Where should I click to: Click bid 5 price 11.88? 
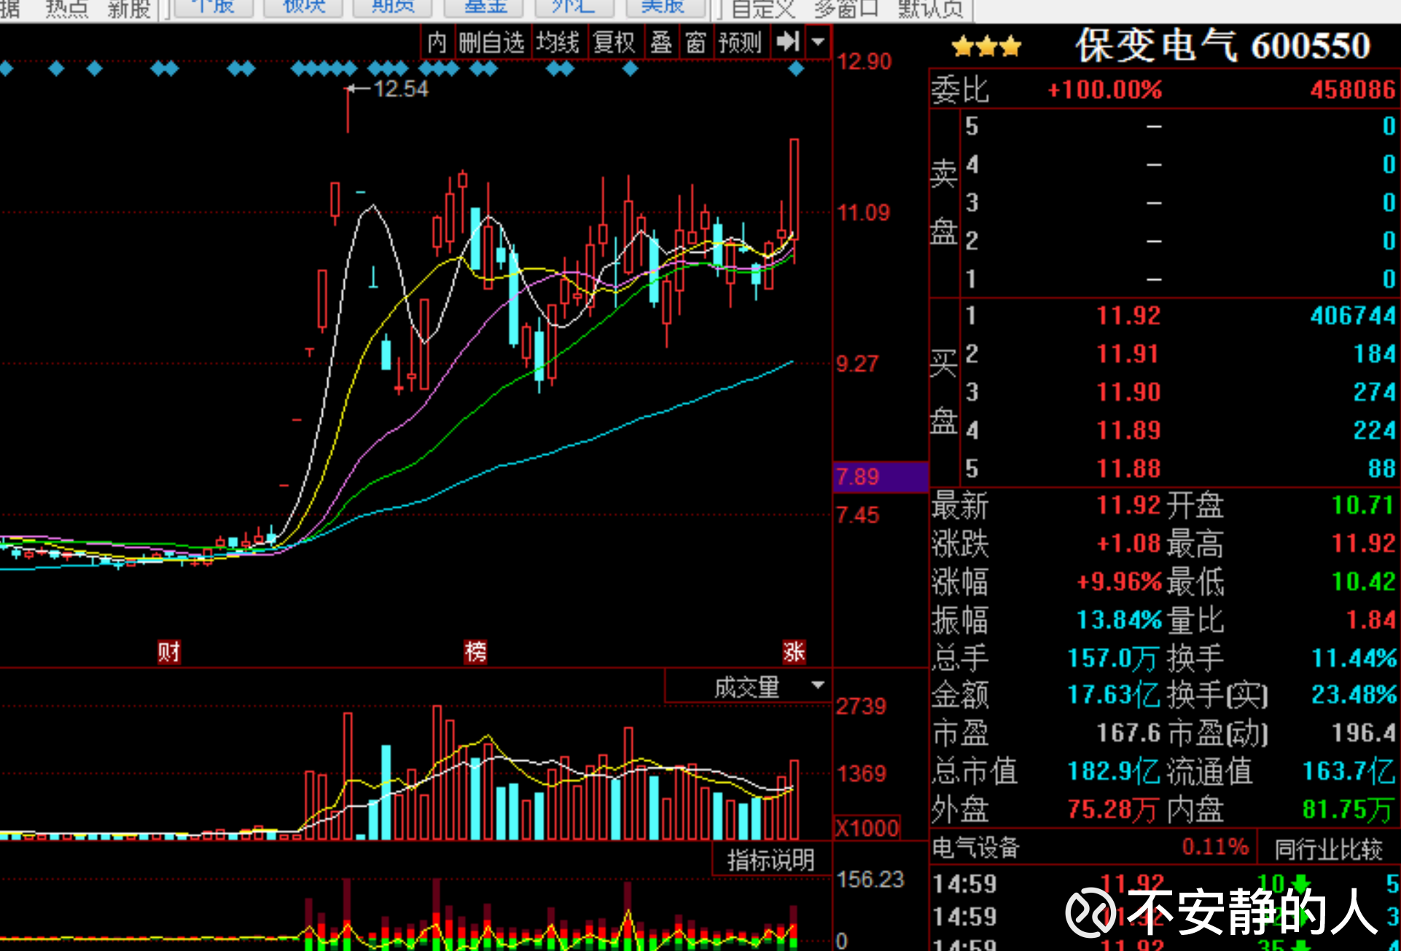[1128, 469]
